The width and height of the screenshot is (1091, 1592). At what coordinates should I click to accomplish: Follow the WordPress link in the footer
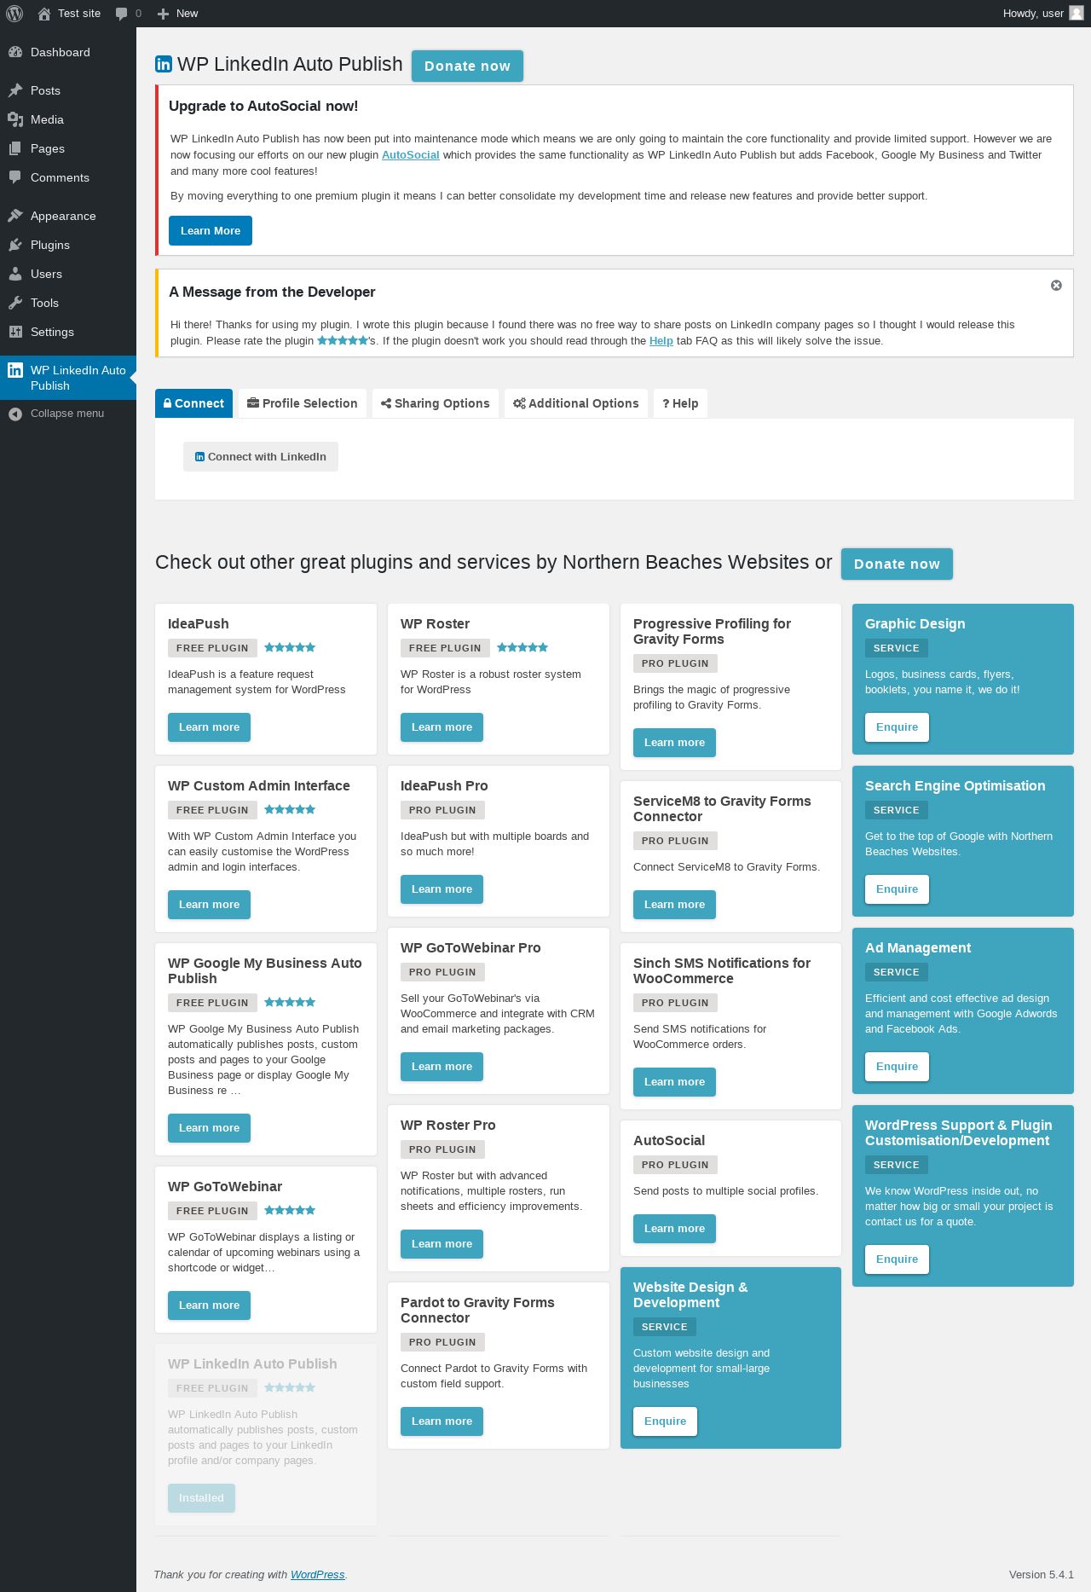coord(318,1575)
